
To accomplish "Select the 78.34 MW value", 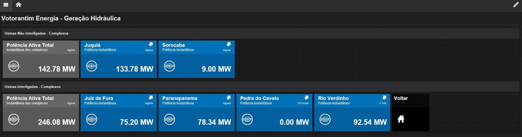I will click(214, 122).
